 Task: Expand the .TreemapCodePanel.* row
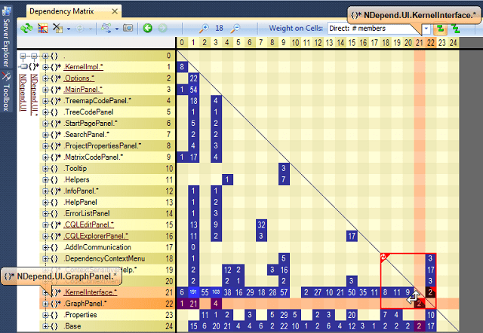pos(45,101)
